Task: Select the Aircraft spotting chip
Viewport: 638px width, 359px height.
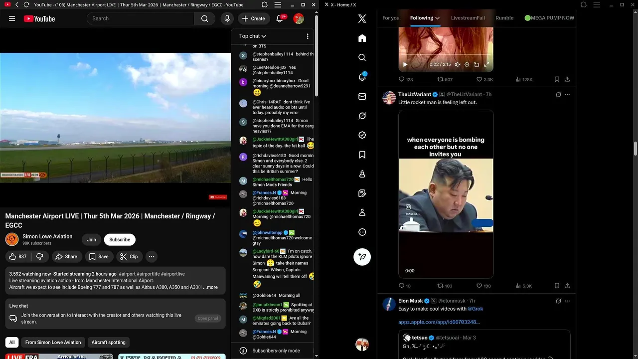Action: click(109, 342)
